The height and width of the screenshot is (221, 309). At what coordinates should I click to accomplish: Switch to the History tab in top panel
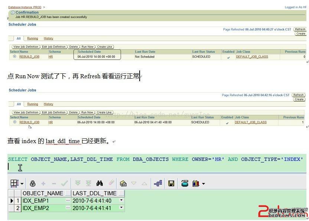tap(48, 38)
